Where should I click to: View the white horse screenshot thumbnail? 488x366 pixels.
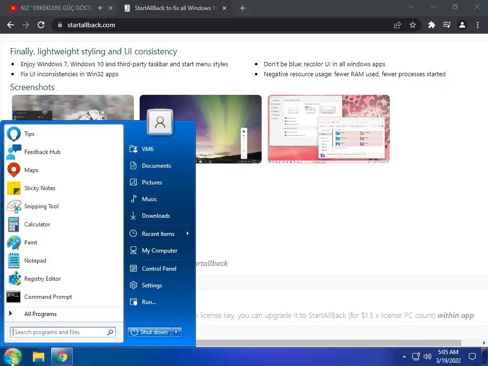[x=73, y=107]
